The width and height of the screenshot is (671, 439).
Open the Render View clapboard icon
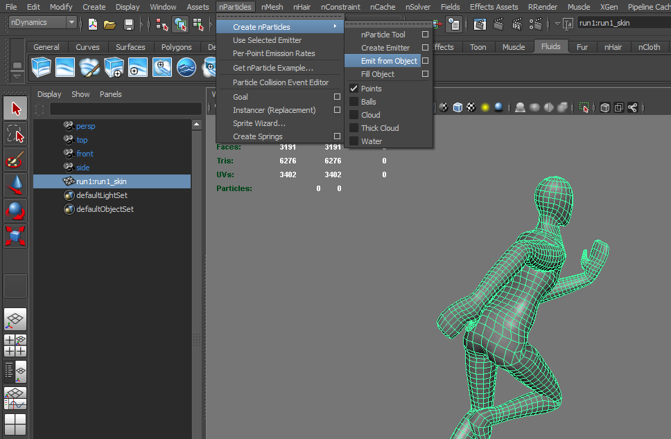(480, 24)
